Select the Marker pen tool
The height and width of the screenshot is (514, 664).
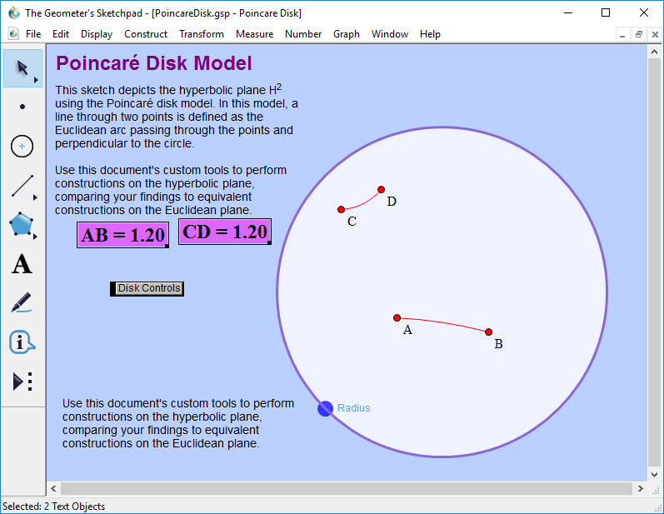tap(22, 303)
